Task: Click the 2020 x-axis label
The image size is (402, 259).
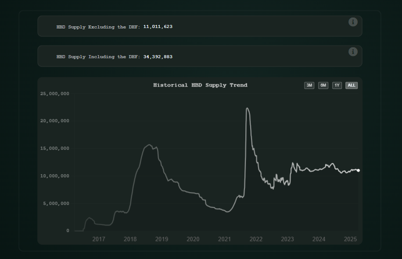Action: click(193, 239)
